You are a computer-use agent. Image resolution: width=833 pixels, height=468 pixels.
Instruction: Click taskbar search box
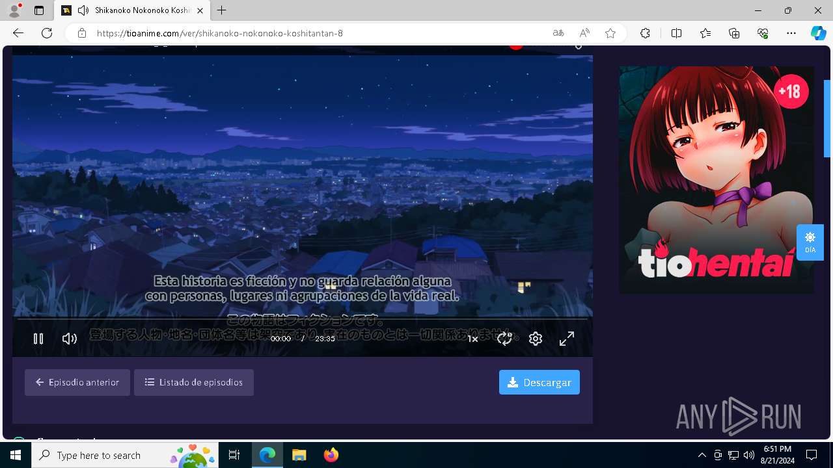(125, 455)
